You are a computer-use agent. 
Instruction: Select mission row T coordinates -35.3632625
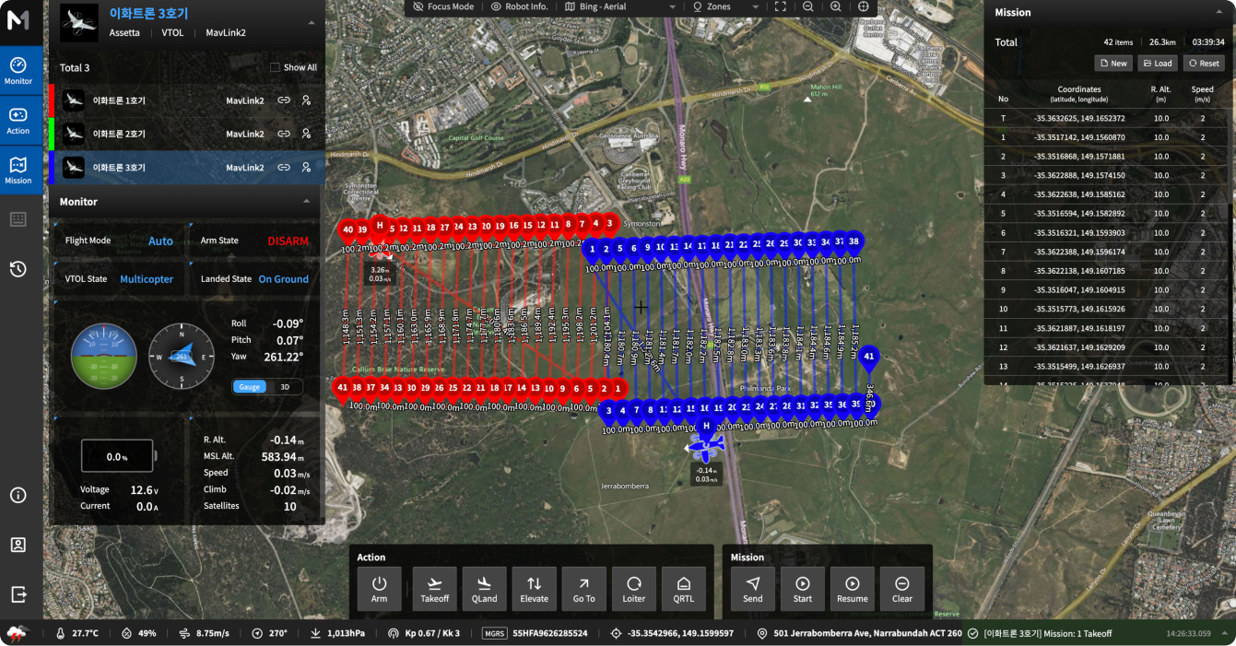point(1107,118)
